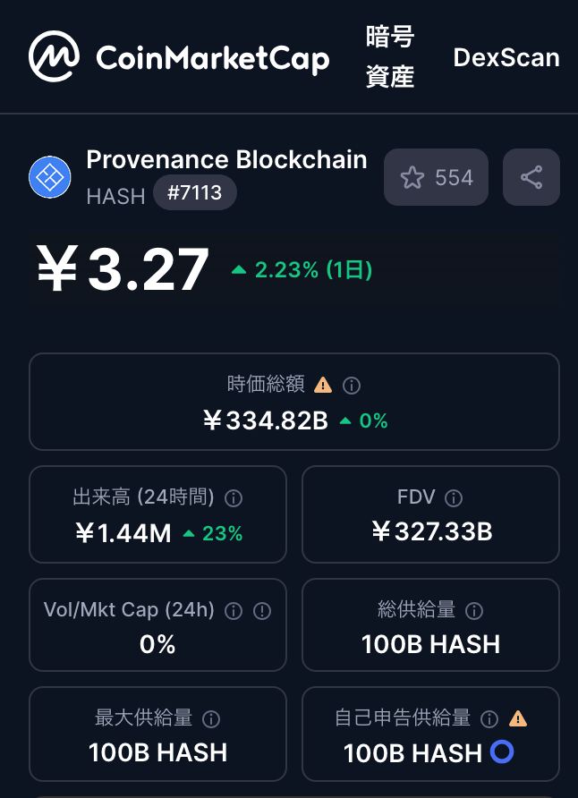Click the info icon next to 出来高 (24時間)
This screenshot has width=578, height=798.
(x=234, y=497)
